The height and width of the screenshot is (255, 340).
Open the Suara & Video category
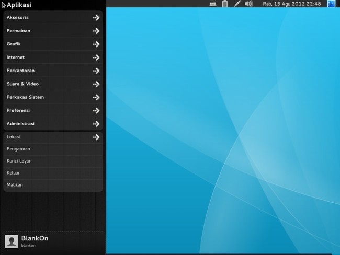[53, 84]
